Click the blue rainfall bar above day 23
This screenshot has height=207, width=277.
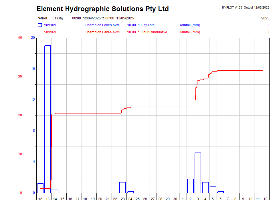tap(122, 187)
